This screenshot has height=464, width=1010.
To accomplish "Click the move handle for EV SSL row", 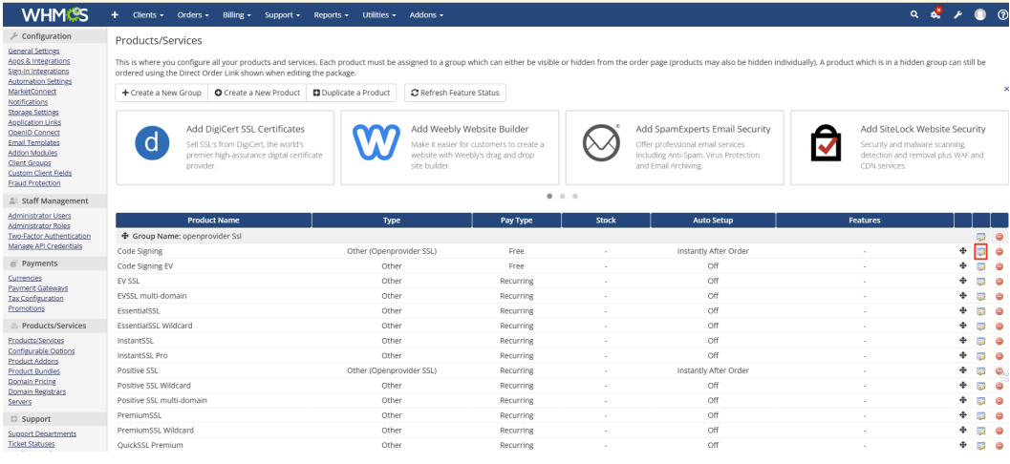I will coord(963,281).
